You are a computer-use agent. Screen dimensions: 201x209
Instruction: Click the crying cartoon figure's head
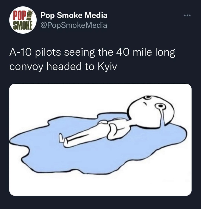[152, 110]
